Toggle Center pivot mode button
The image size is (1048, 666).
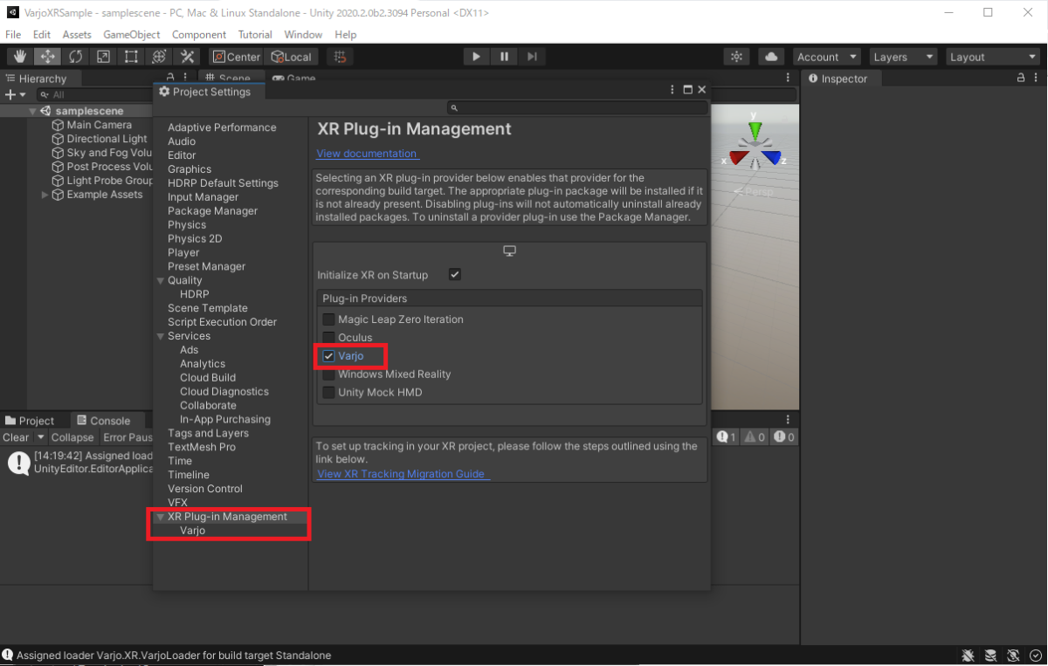coord(237,57)
